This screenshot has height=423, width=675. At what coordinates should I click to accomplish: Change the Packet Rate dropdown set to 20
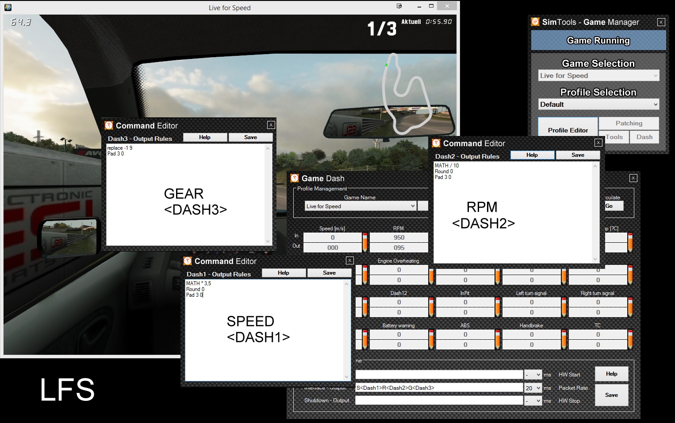tap(533, 388)
